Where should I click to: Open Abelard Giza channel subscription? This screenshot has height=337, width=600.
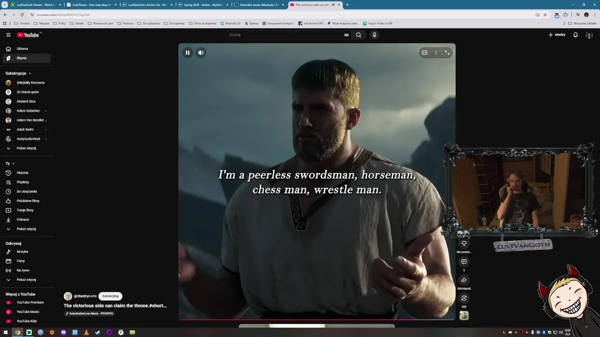click(x=26, y=102)
